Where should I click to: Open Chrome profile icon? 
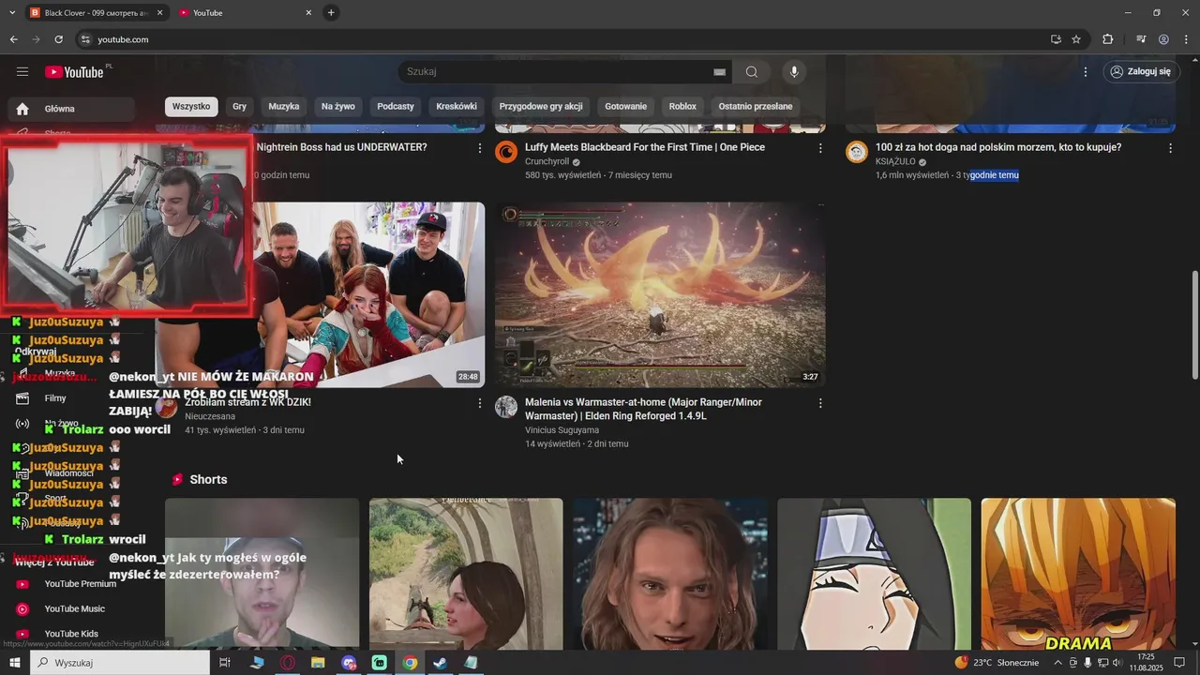click(1163, 39)
